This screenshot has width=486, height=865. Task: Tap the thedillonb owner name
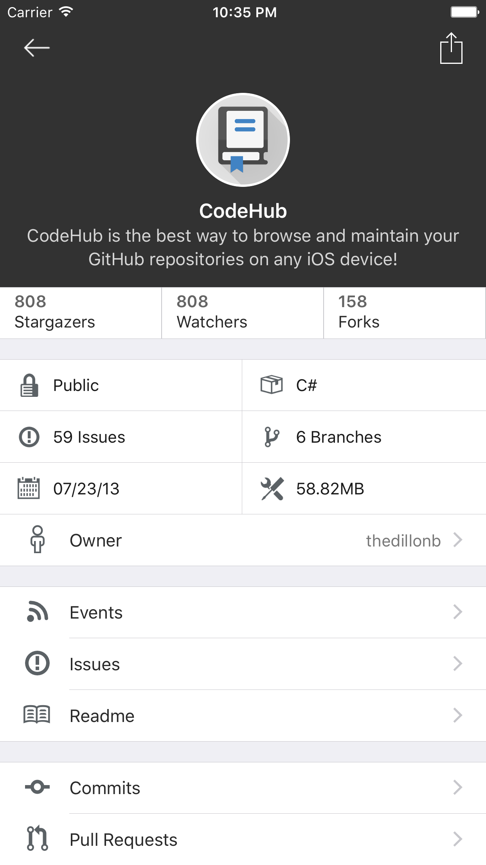(x=403, y=541)
